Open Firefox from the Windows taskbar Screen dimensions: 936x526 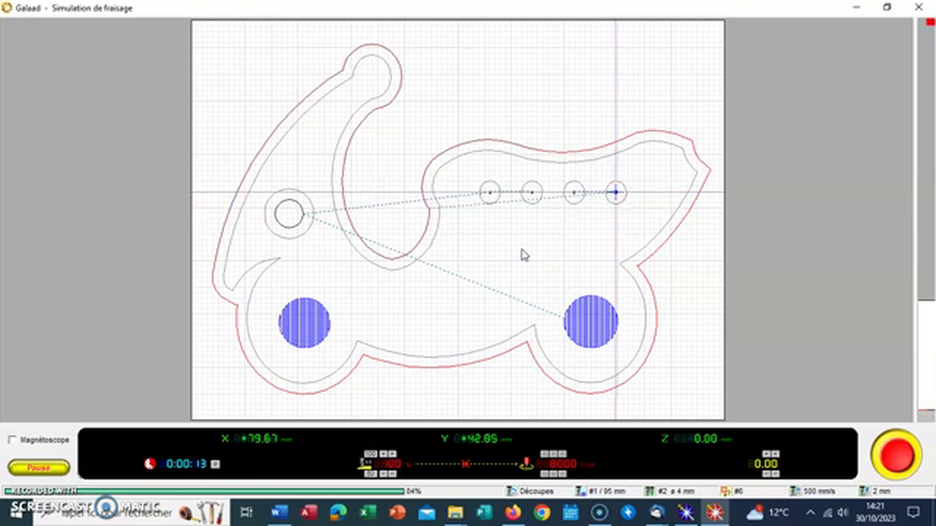513,512
